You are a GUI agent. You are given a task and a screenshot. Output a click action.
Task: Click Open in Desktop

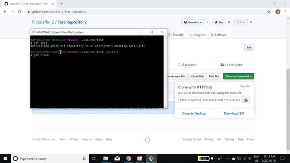194,114
